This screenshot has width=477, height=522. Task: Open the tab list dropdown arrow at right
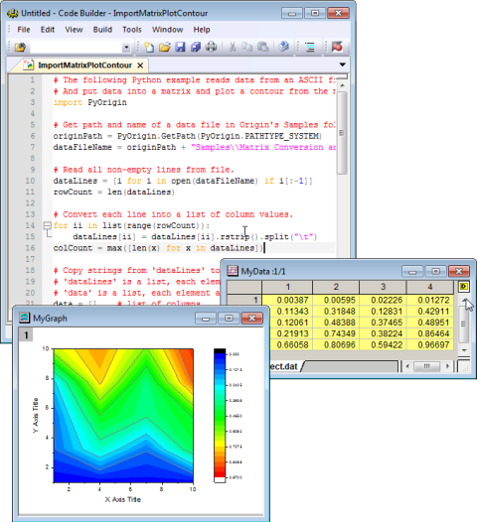pos(342,65)
